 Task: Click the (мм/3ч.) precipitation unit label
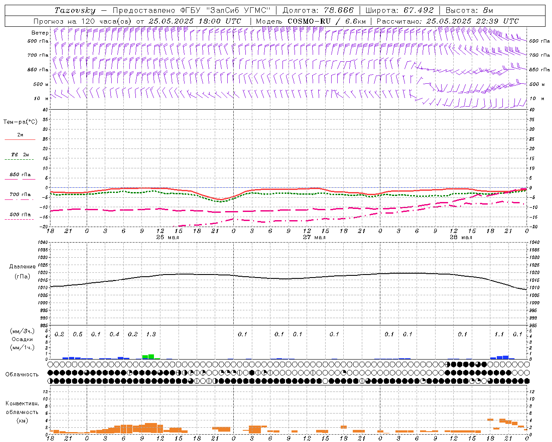[22, 331]
